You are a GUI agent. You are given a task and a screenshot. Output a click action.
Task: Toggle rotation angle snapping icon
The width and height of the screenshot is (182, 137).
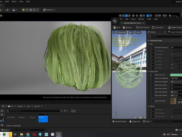tap(148, 16)
